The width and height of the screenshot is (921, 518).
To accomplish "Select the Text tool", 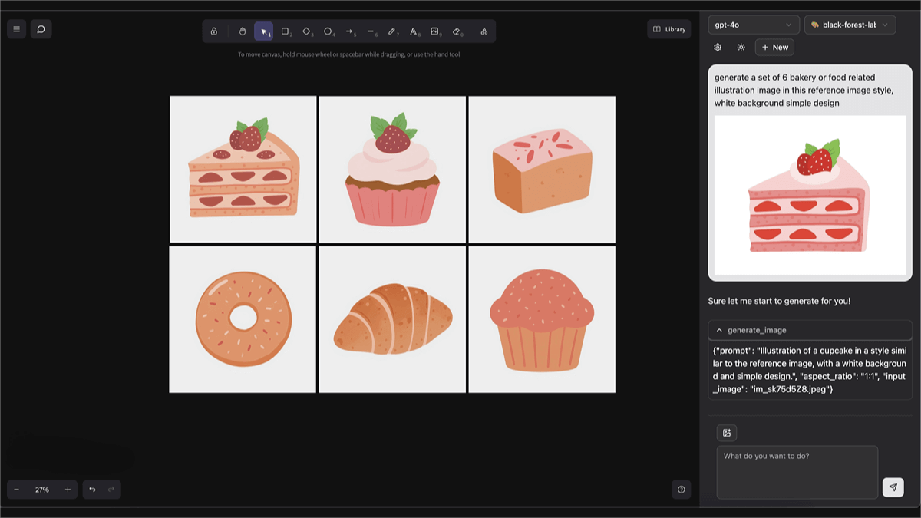I will pos(414,31).
